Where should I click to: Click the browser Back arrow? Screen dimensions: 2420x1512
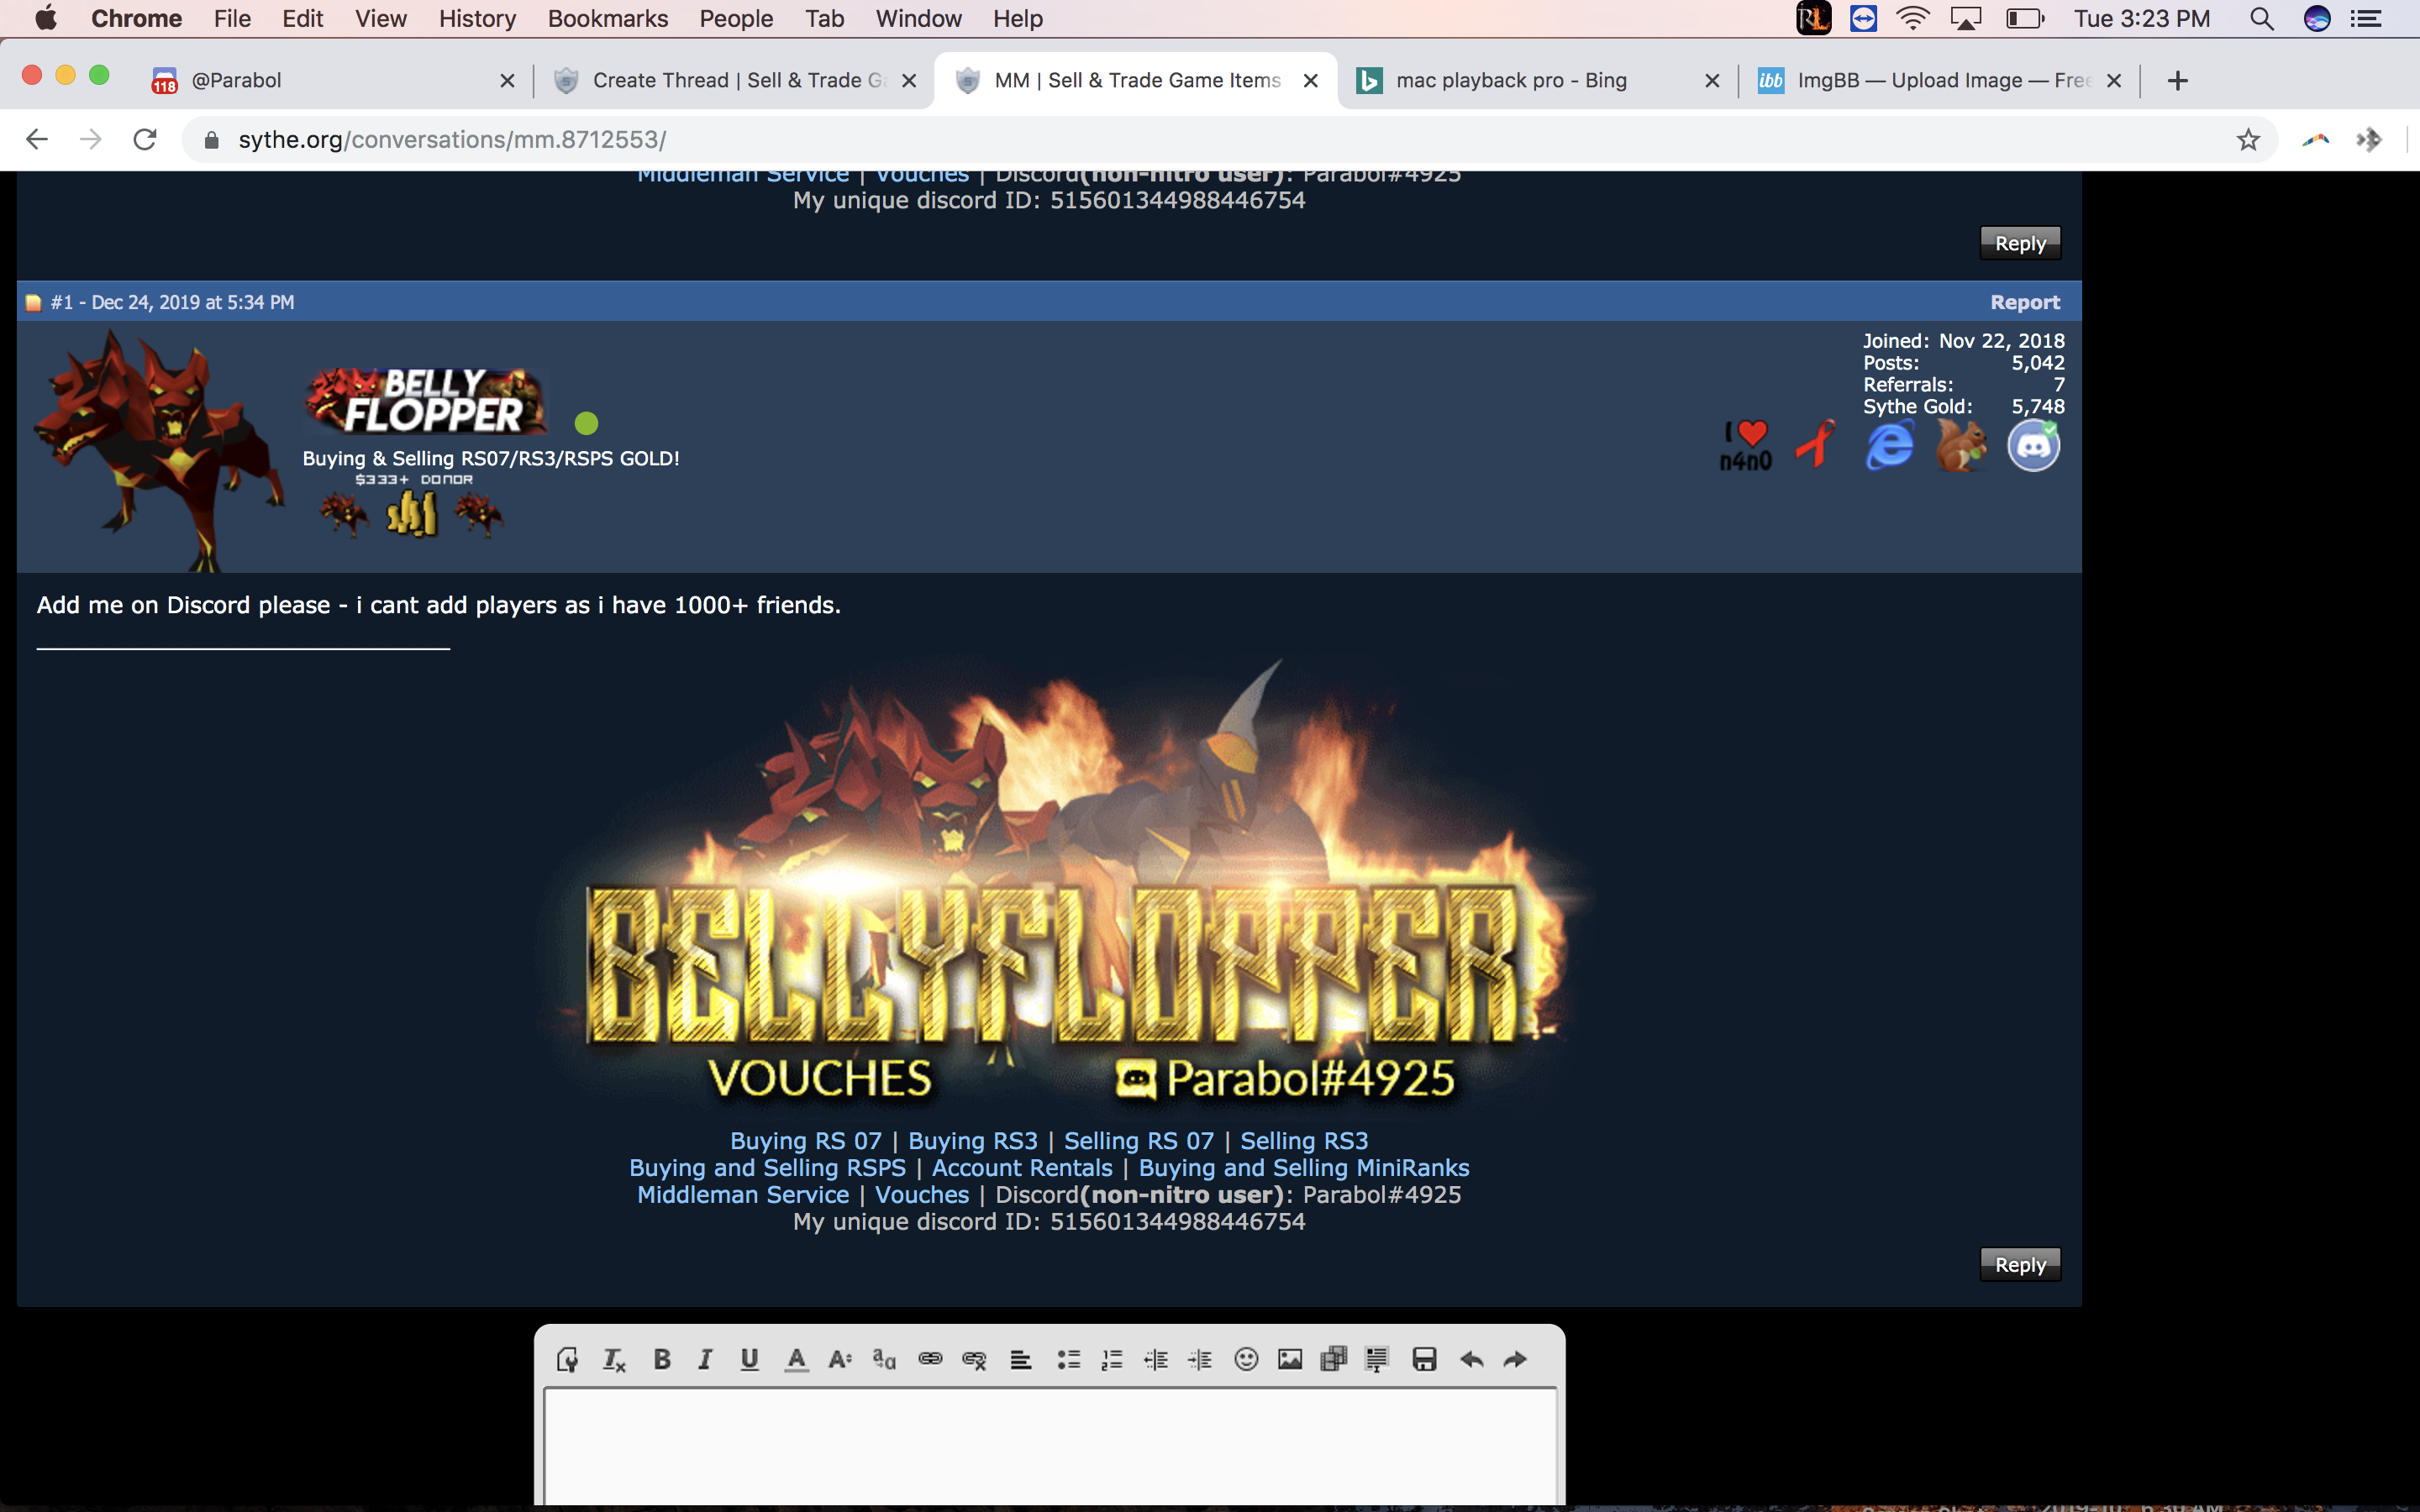pyautogui.click(x=37, y=139)
